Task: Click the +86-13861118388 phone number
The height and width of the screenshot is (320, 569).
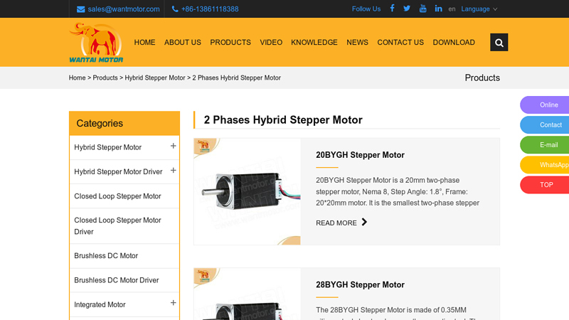Action: click(210, 9)
